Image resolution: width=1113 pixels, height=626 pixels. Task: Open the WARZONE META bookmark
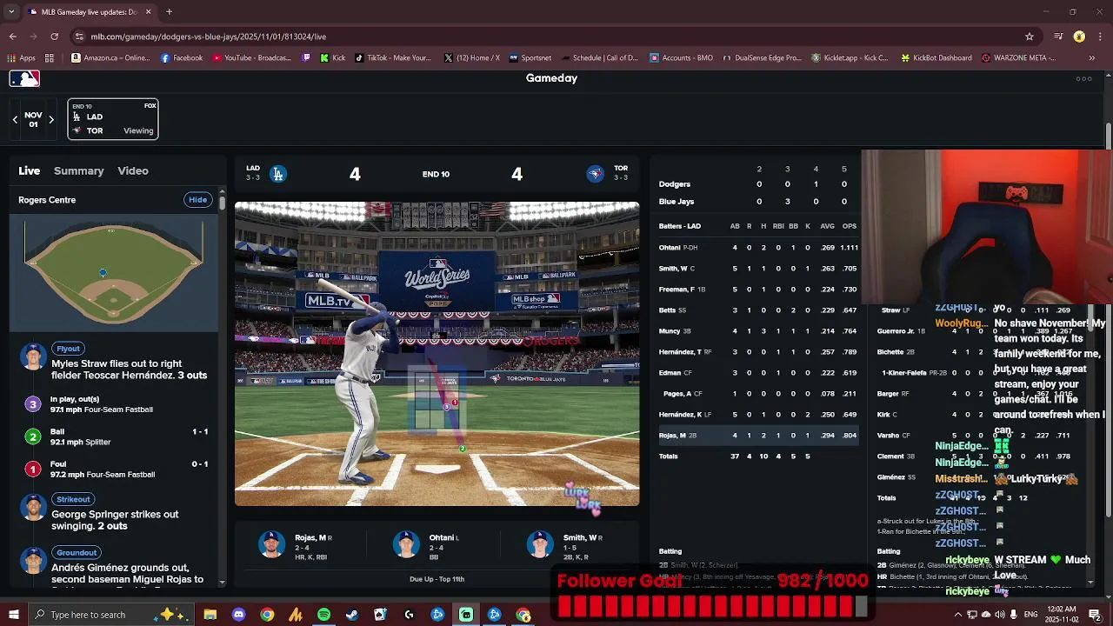coord(1018,58)
